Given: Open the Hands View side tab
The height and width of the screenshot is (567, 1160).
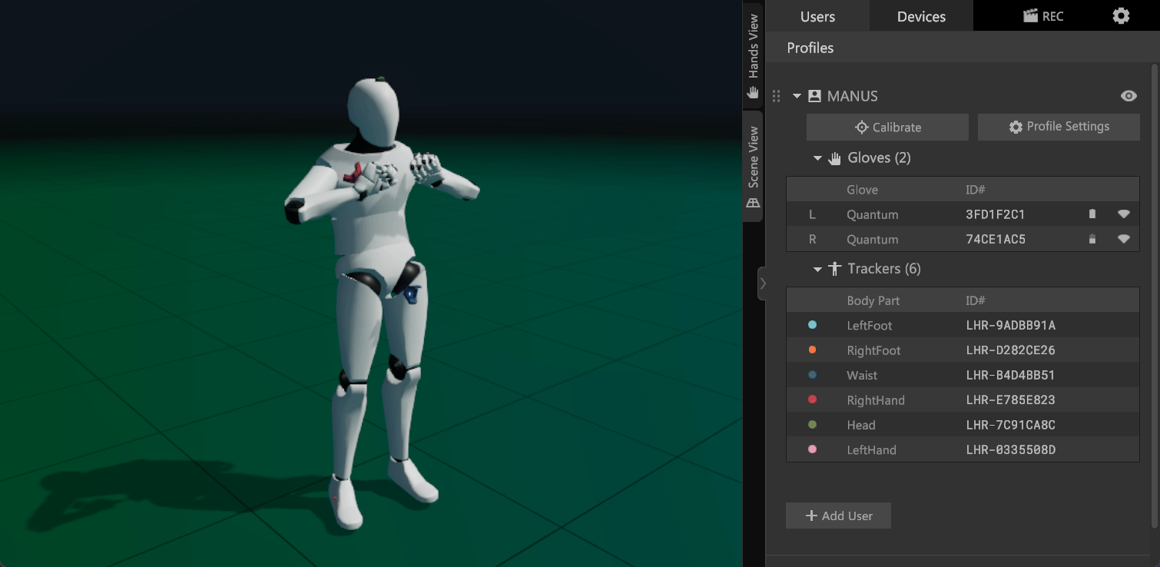Looking at the screenshot, I should click(x=753, y=56).
